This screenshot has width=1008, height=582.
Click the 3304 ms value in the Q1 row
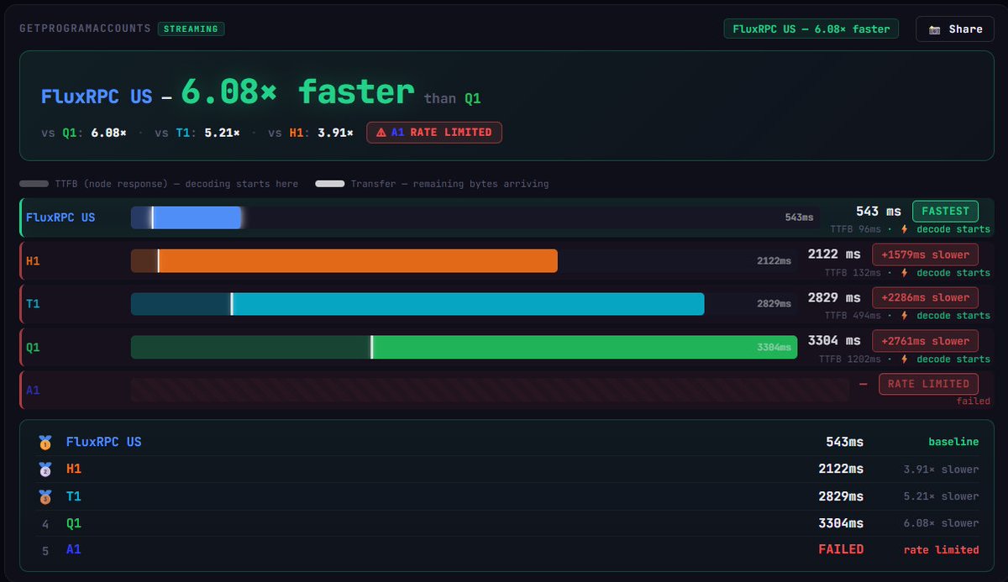click(834, 341)
